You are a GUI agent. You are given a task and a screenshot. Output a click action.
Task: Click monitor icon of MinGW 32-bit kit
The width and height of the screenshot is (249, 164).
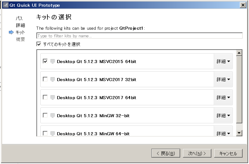52,116
